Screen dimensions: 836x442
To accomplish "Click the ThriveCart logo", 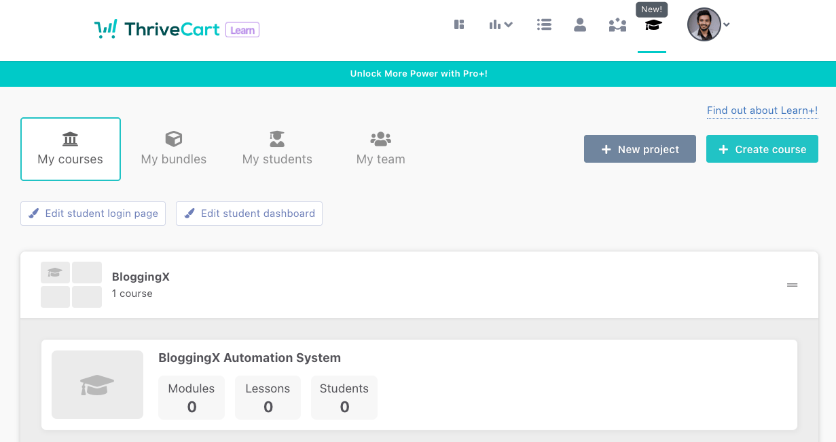I will pyautogui.click(x=158, y=29).
